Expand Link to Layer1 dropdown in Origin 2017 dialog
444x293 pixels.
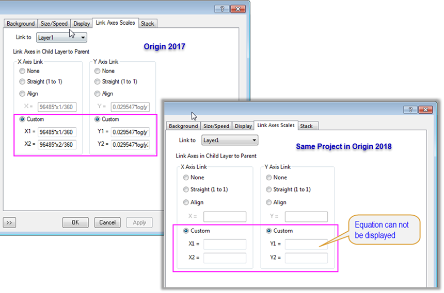[x=61, y=37]
